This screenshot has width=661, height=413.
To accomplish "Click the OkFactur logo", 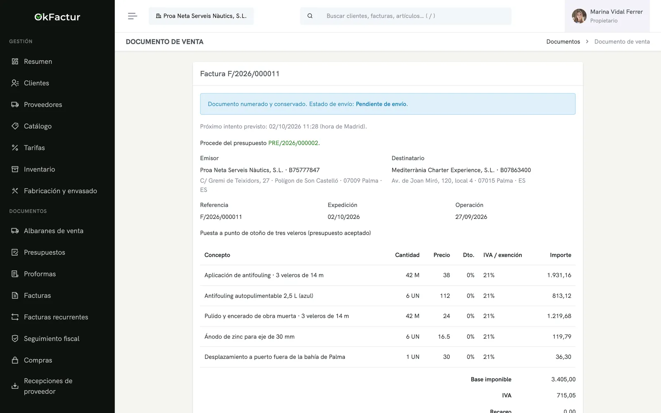I will pyautogui.click(x=57, y=17).
